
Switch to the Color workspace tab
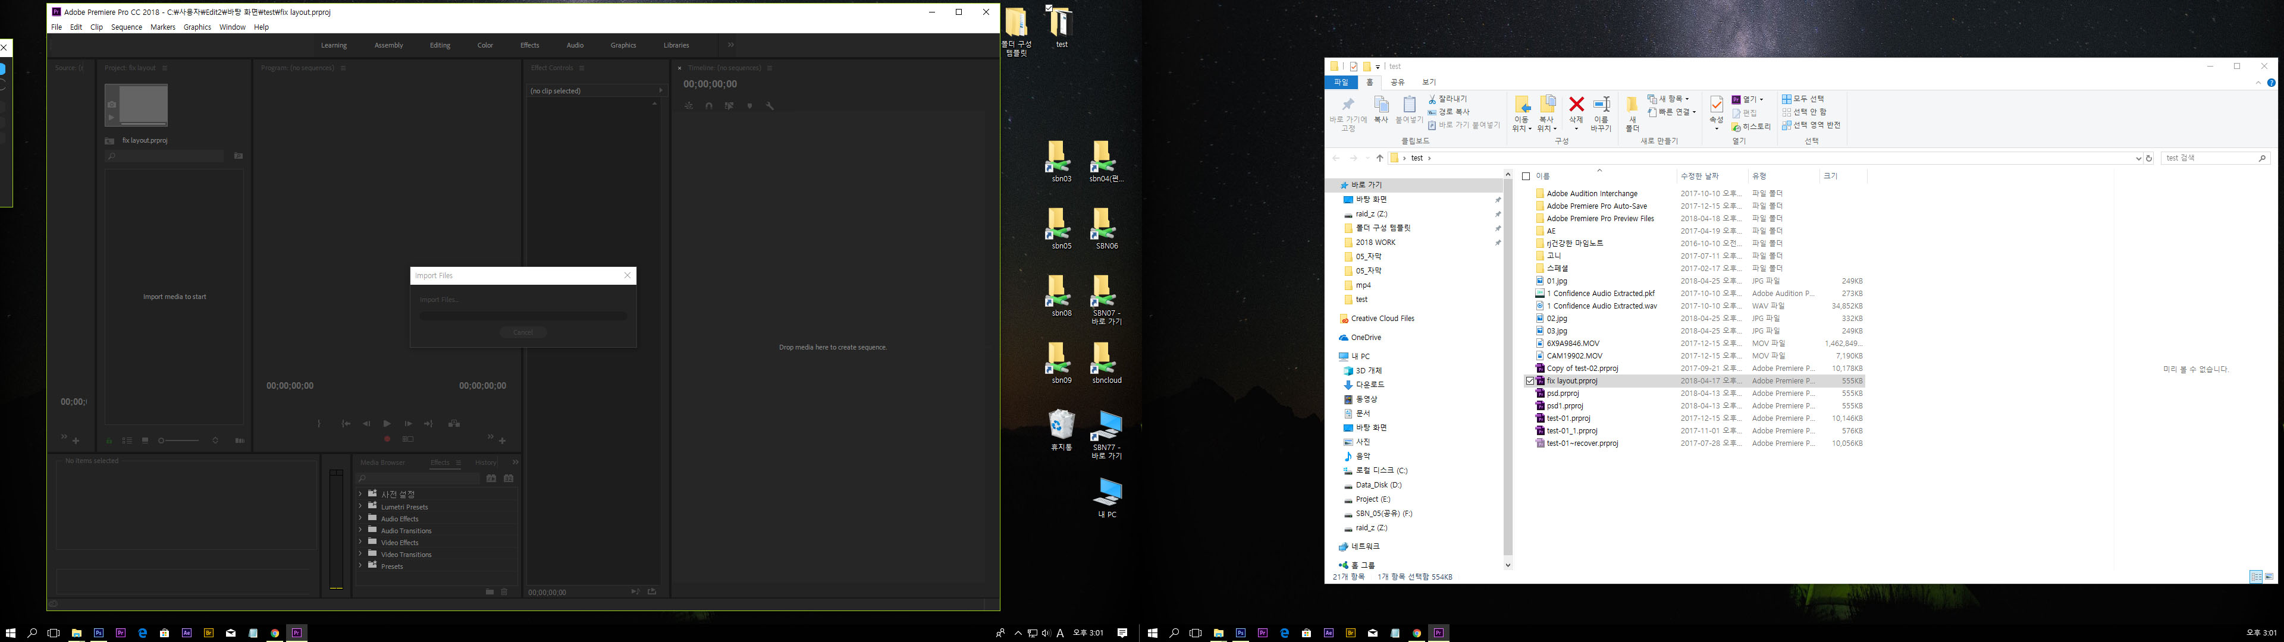click(485, 45)
